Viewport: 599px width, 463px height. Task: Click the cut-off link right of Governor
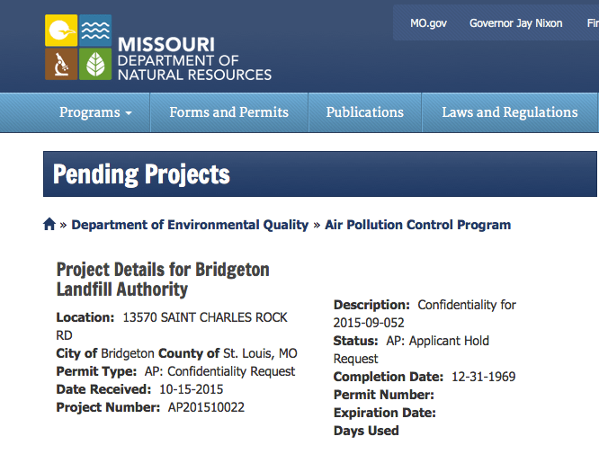coord(592,23)
